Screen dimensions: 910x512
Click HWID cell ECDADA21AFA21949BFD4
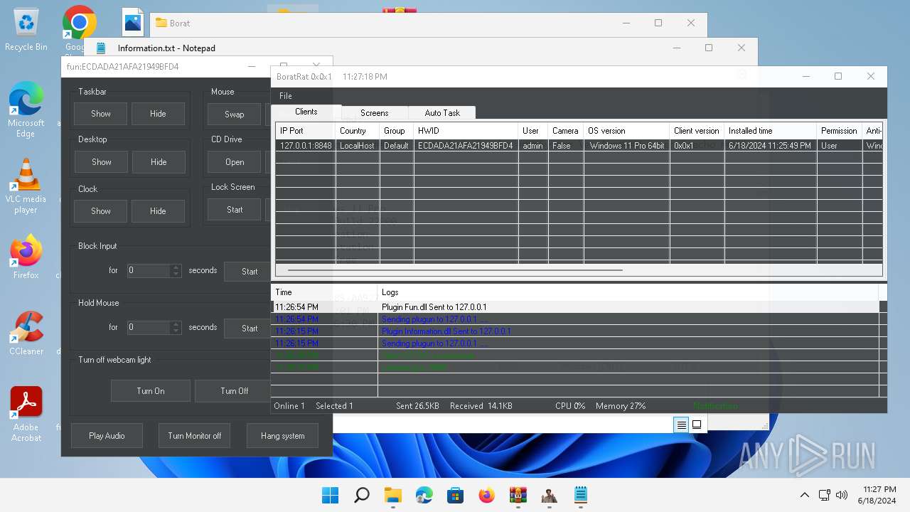pyautogui.click(x=466, y=146)
